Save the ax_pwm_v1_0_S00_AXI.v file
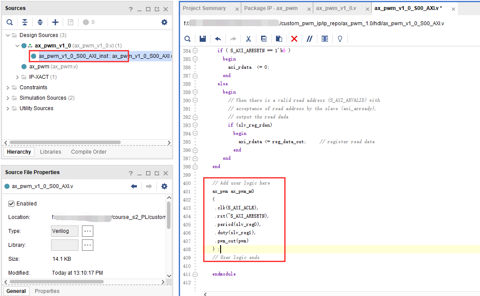480x296 pixels. click(203, 39)
